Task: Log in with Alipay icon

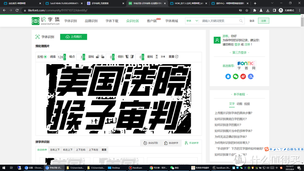Action: click(x=251, y=76)
